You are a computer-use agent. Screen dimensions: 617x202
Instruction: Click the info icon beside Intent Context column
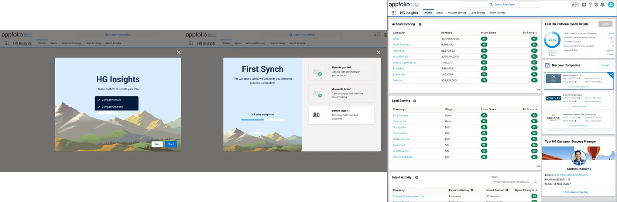click(507, 190)
